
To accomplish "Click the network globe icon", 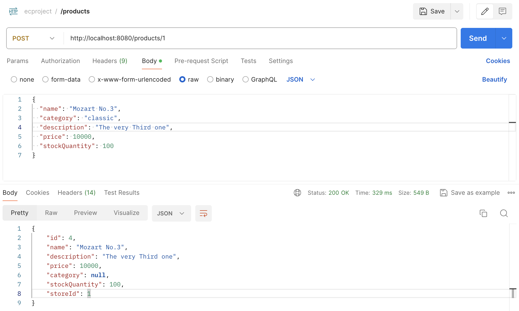I will click(297, 193).
